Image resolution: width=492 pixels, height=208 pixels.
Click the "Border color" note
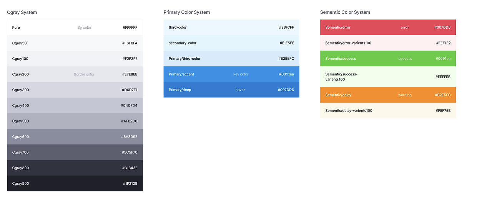point(84,74)
